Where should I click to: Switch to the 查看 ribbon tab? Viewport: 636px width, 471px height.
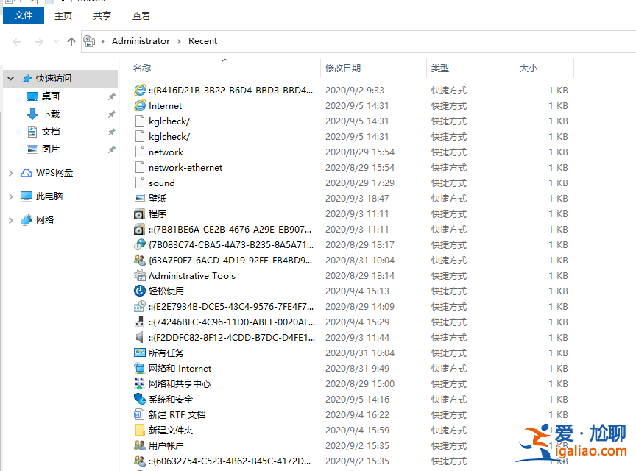point(141,15)
